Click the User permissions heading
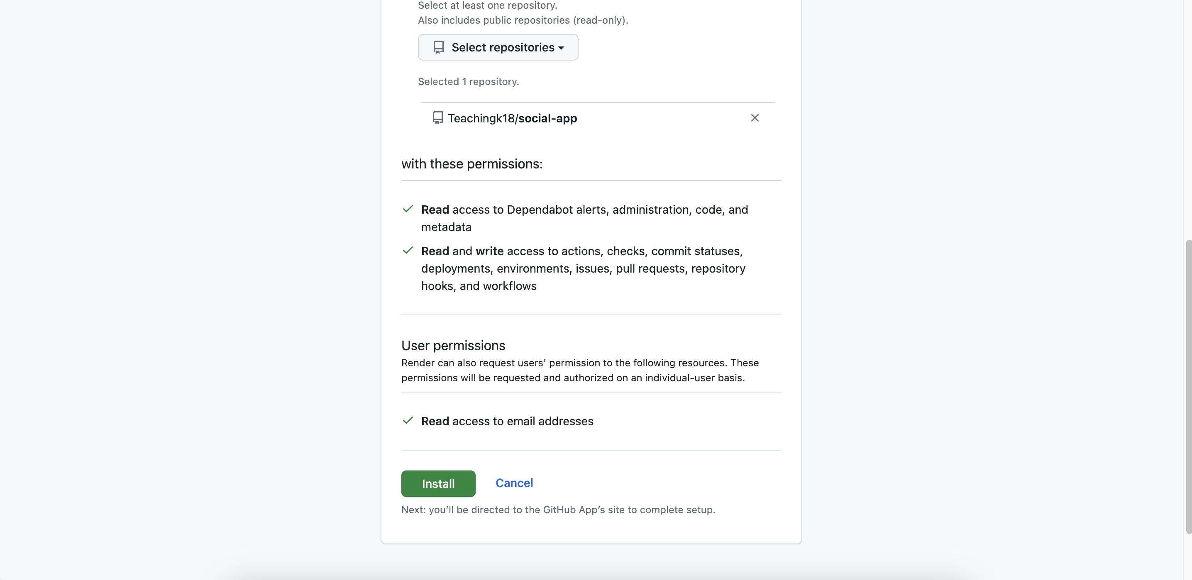 (x=453, y=346)
